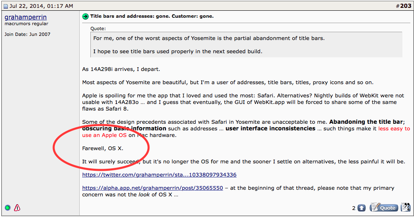Open grahamperrin's user profile link
This screenshot has height=217, width=414.
pyautogui.click(x=26, y=17)
